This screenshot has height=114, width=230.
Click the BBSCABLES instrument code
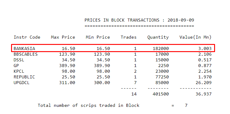pos(26,54)
